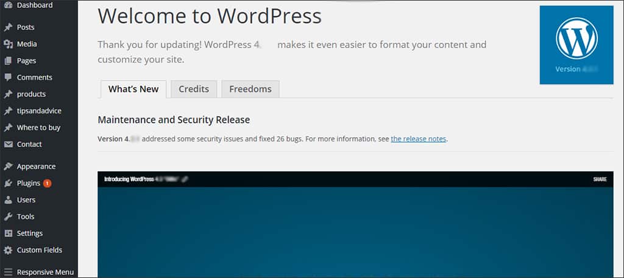Open the Dashboard menu

point(35,5)
